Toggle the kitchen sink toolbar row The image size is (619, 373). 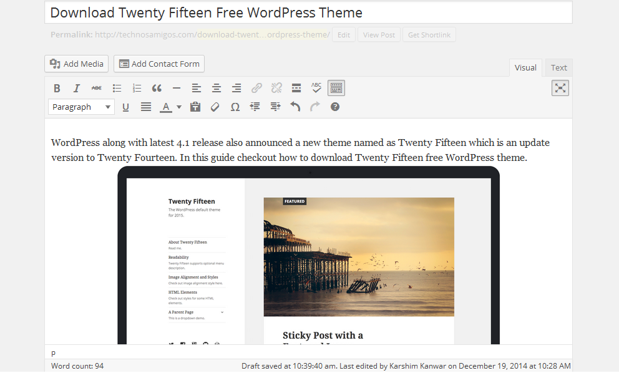point(336,89)
